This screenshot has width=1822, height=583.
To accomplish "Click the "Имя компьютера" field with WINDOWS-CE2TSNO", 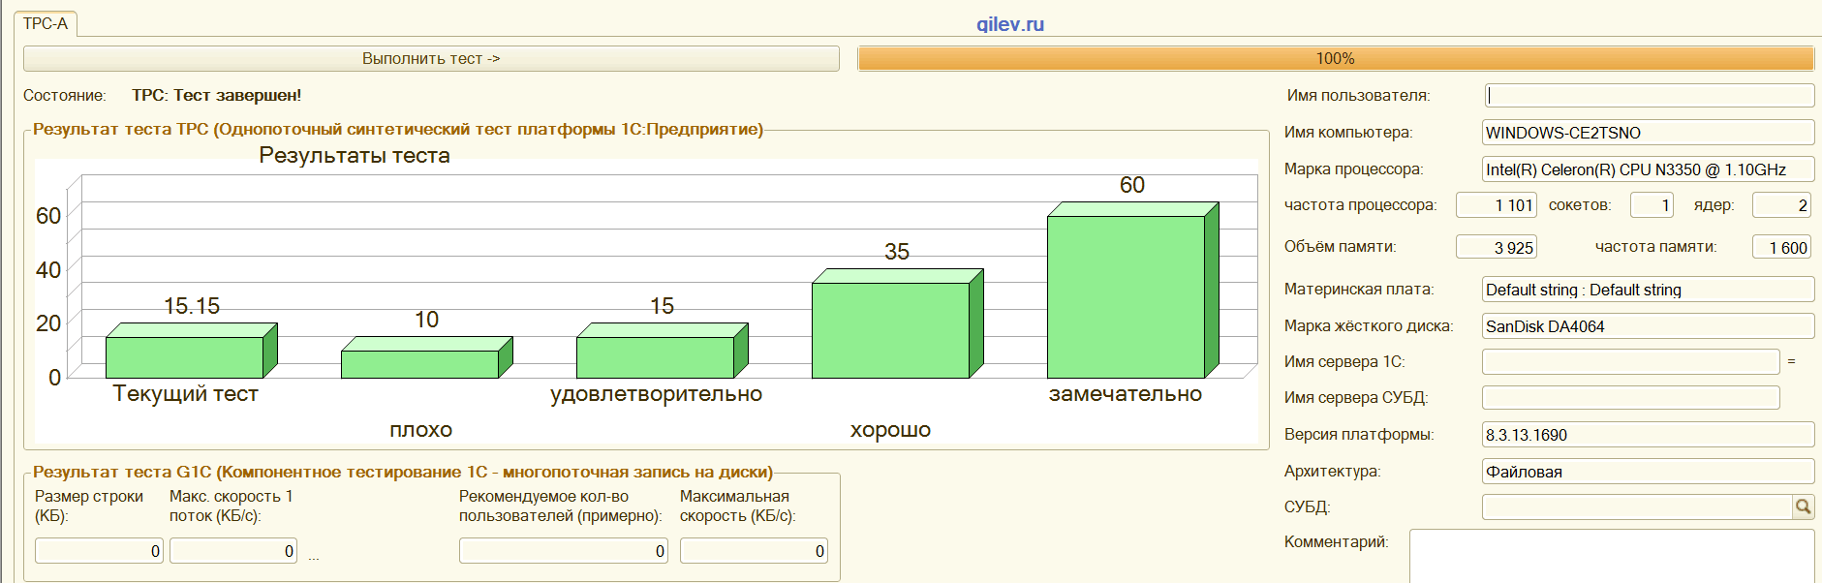I will 1648,133.
